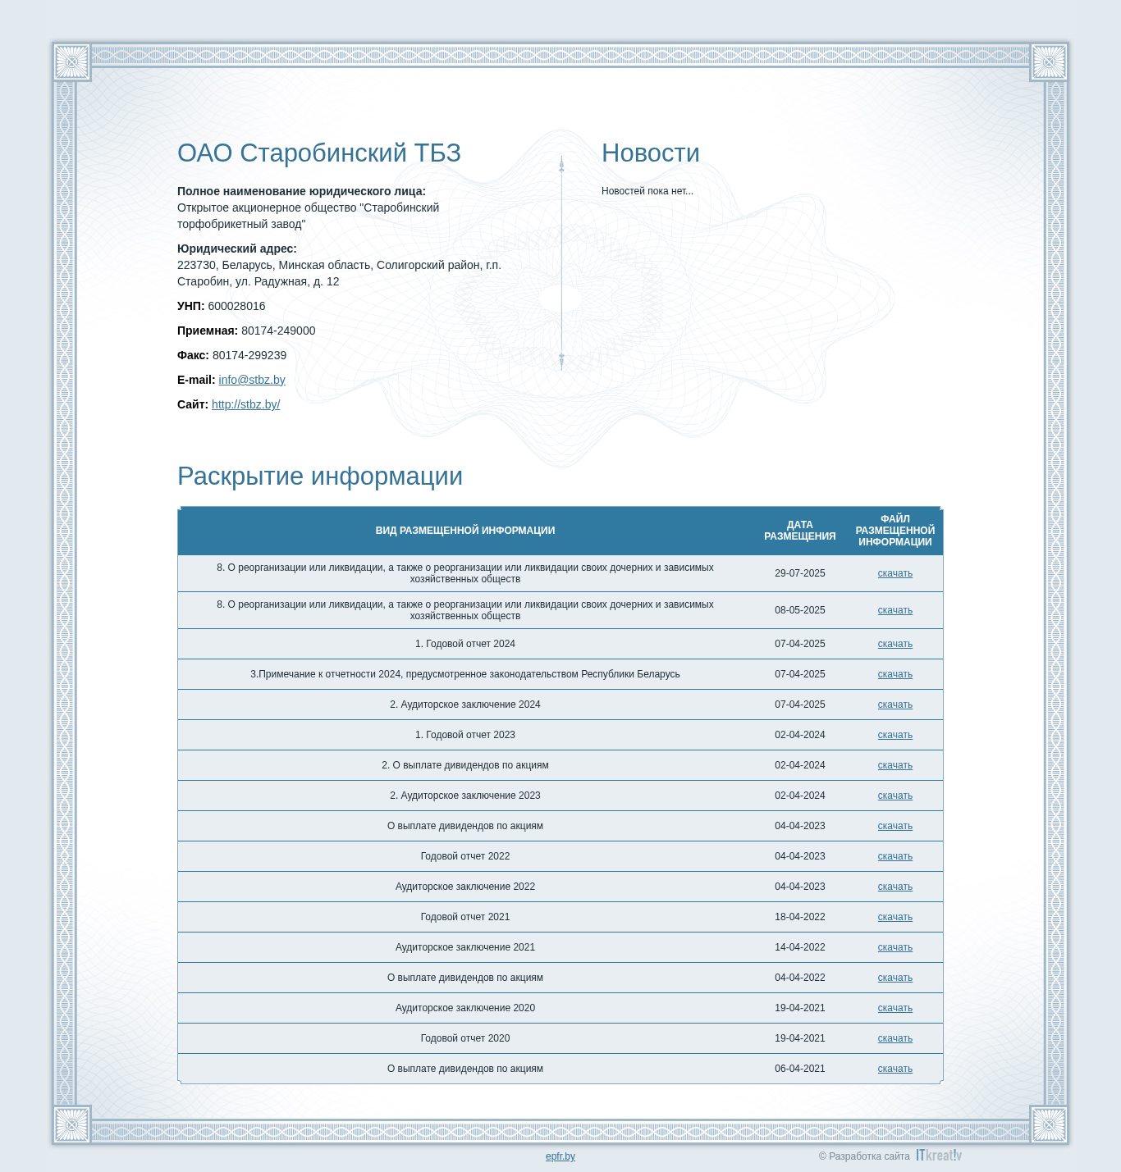Click the ОАО Старобинский ТБЗ heading
1121x1172 pixels.
pos(319,153)
